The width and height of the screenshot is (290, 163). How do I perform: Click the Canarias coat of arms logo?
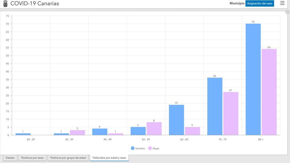[5, 3]
